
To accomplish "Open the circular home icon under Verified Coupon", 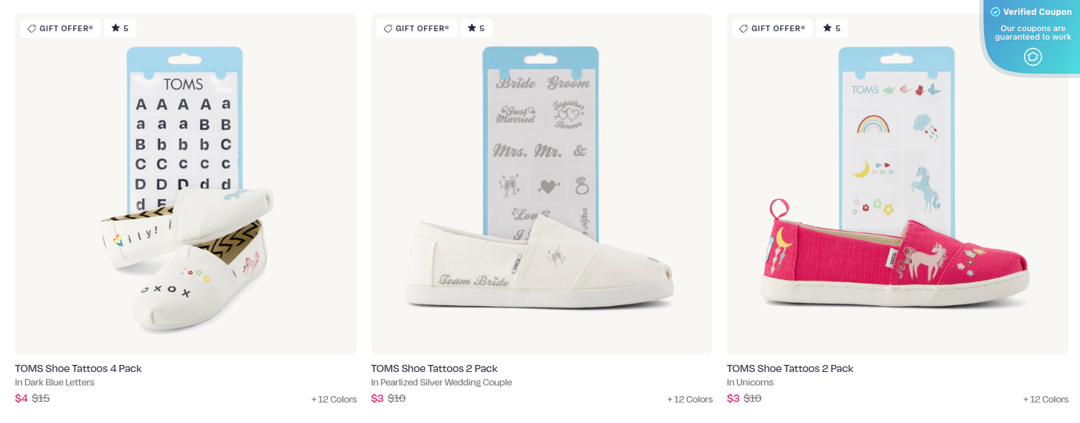I will (x=1032, y=57).
